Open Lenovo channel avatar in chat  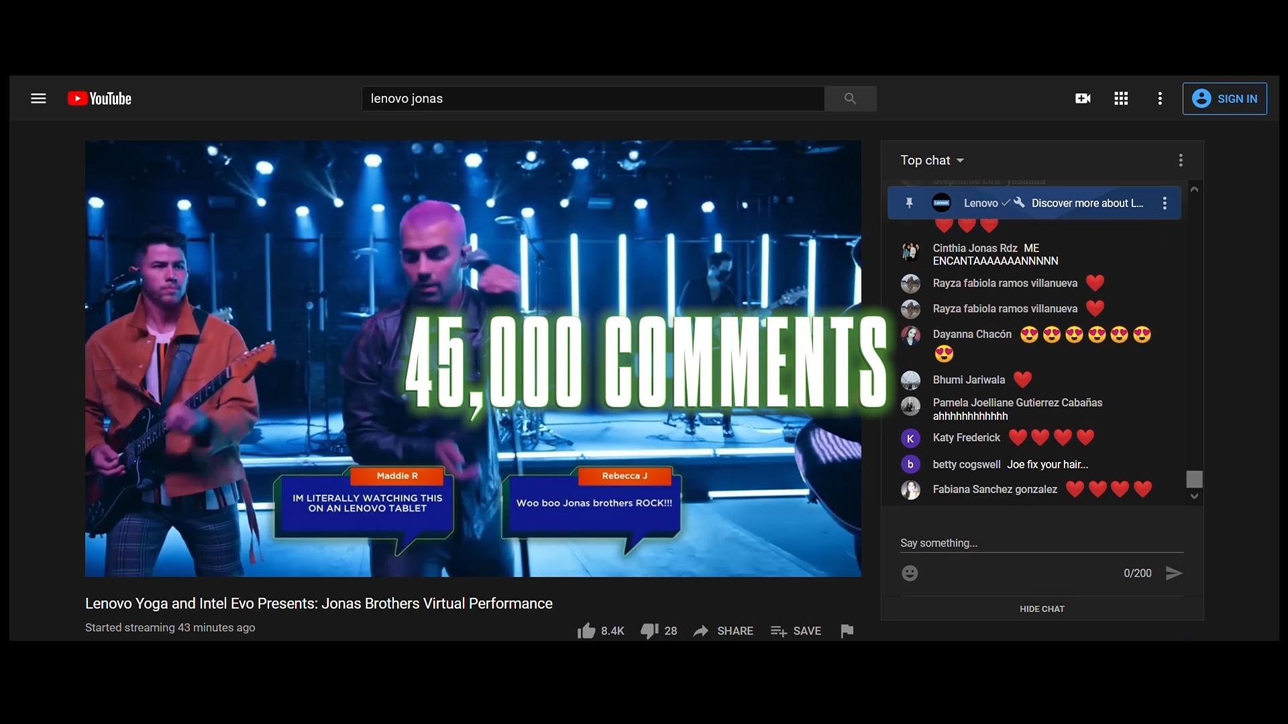tap(942, 203)
